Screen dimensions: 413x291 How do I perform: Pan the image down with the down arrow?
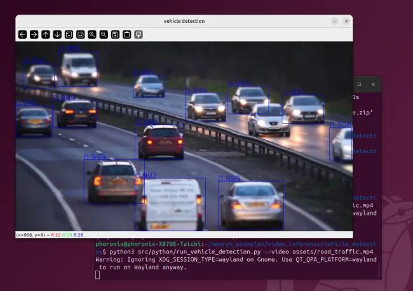click(x=57, y=34)
